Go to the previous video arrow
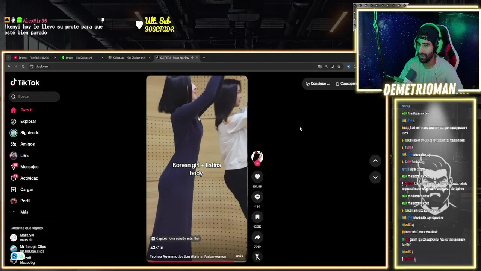Screen dimensions: 481x271 (375, 161)
